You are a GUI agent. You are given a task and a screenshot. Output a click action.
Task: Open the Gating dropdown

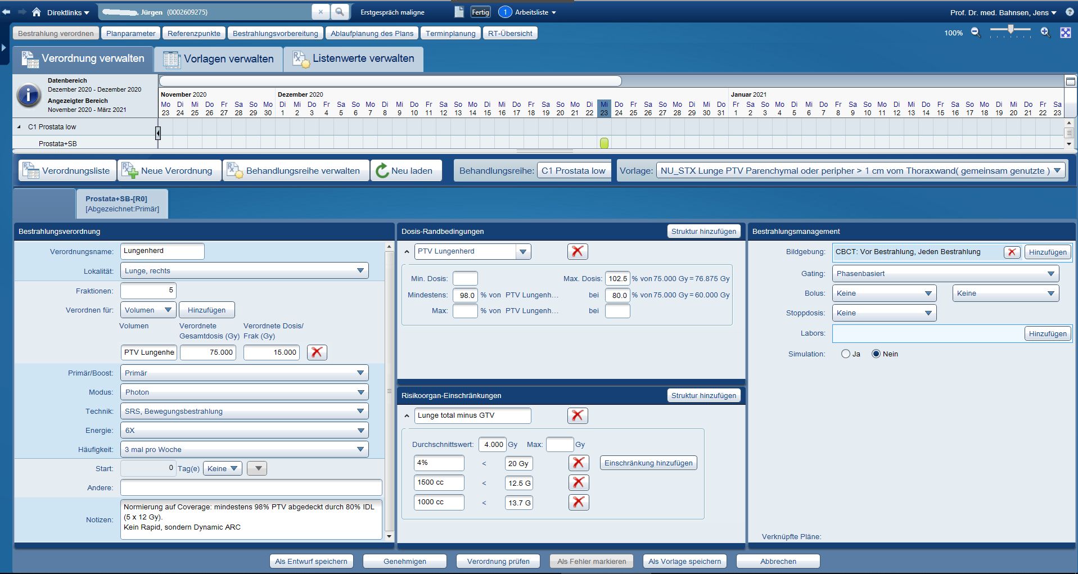[1050, 274]
